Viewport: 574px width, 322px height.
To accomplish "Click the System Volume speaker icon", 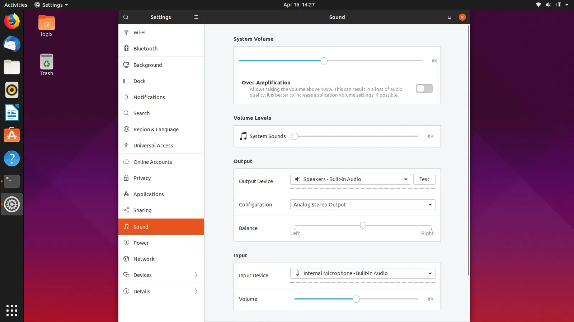I will click(x=434, y=61).
